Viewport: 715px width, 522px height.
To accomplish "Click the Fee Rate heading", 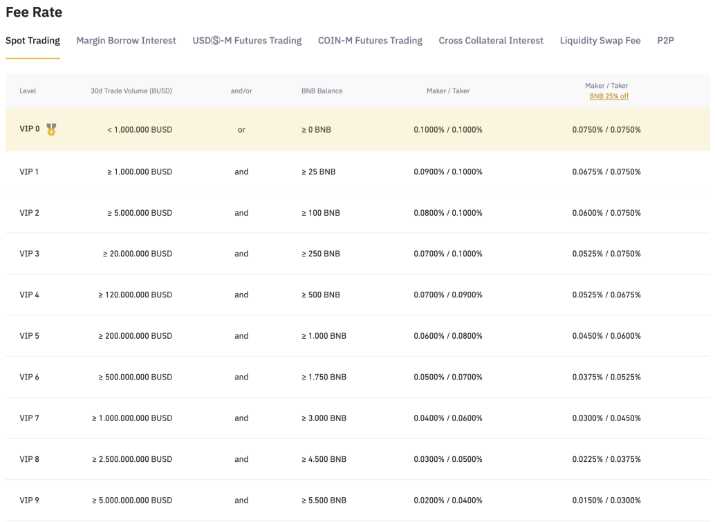I will point(34,12).
